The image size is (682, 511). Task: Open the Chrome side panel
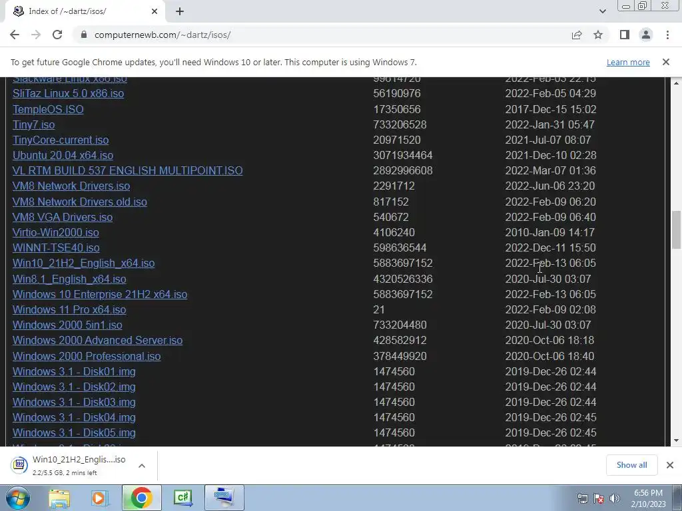click(625, 35)
